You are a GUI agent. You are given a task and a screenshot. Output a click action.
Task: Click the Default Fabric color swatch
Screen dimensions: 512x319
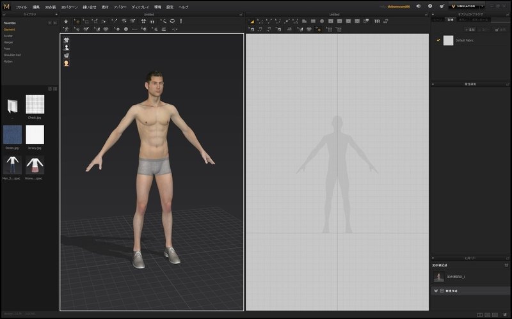(449, 40)
